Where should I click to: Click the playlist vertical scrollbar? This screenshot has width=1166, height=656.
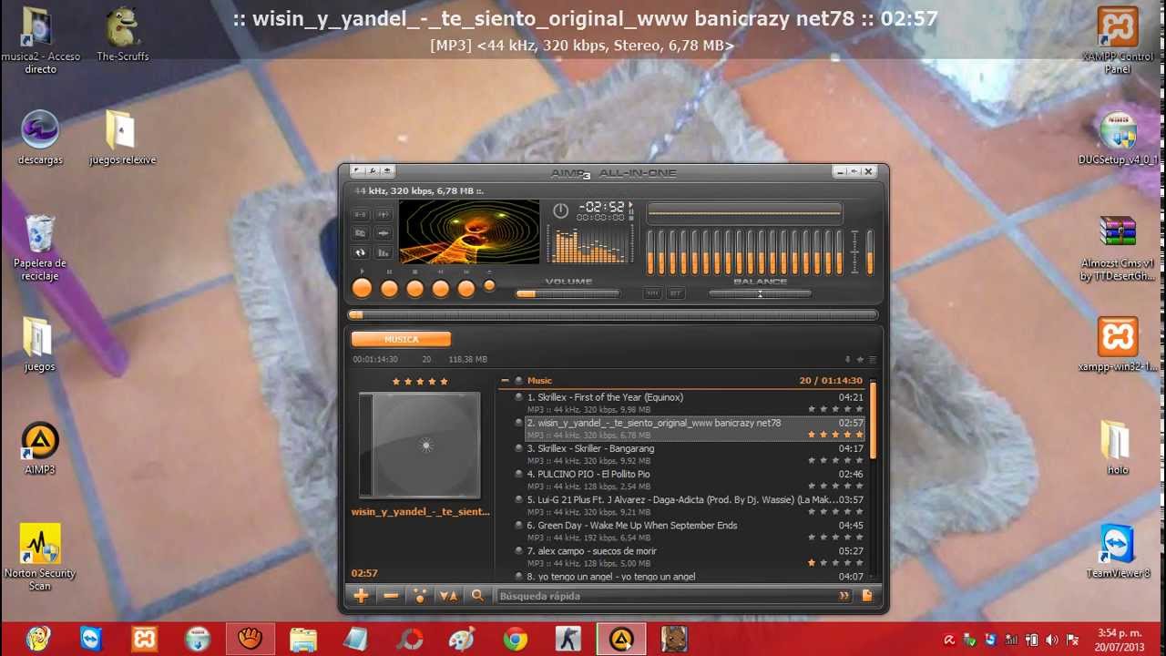[873, 477]
